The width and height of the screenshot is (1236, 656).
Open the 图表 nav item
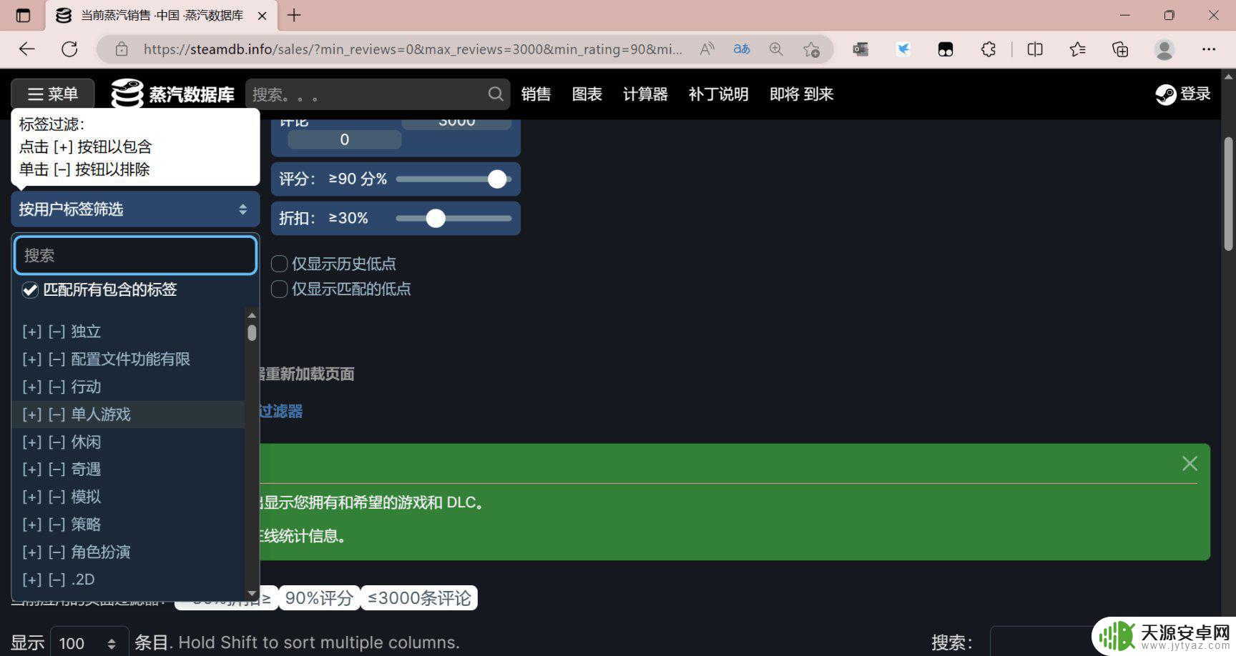[587, 94]
